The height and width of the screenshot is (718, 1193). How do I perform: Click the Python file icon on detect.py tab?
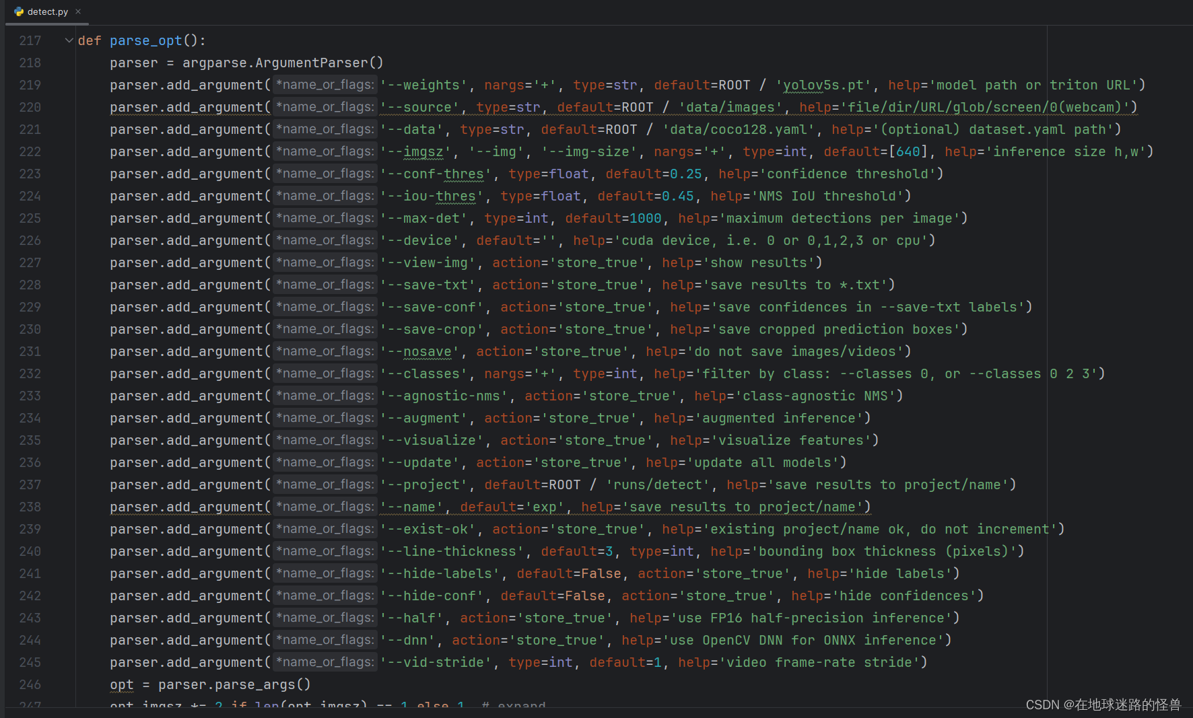click(x=19, y=11)
